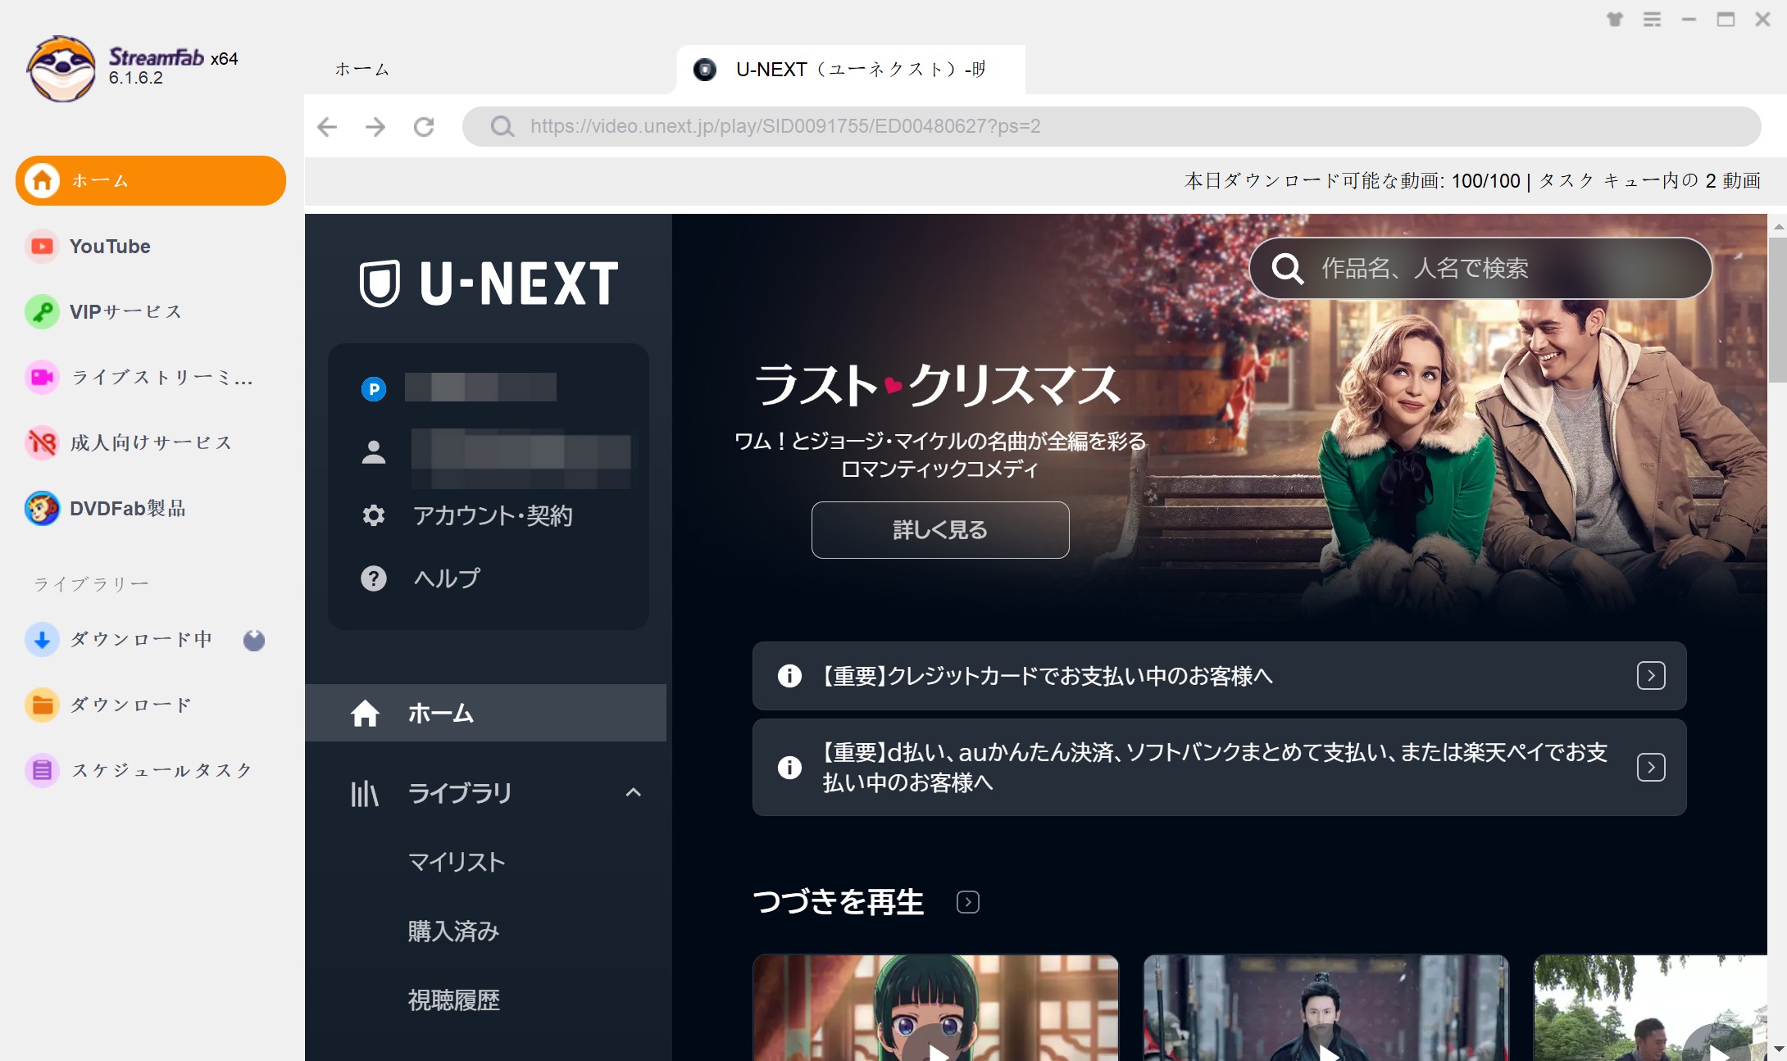The width and height of the screenshot is (1787, 1061).
Task: Show the ダウンロード中 list
Action: [120, 640]
